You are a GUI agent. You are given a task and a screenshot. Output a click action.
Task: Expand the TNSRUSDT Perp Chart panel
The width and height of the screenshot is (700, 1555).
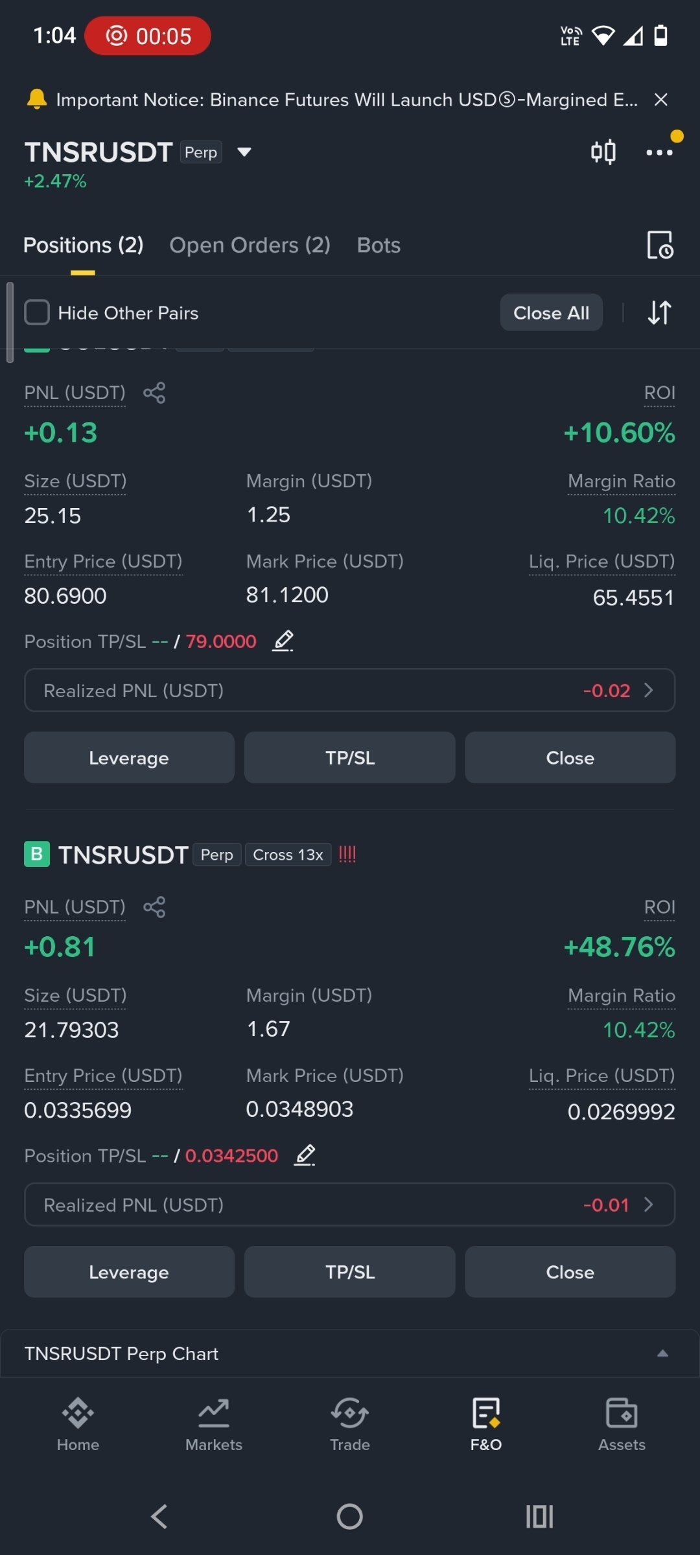(350, 1353)
